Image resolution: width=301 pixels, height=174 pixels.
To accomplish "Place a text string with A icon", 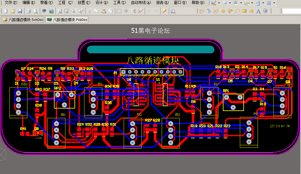I will tap(258, 11).
